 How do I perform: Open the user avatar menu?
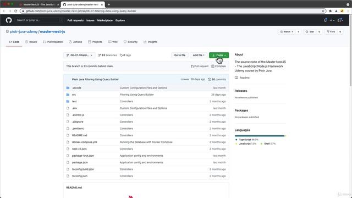click(x=340, y=20)
